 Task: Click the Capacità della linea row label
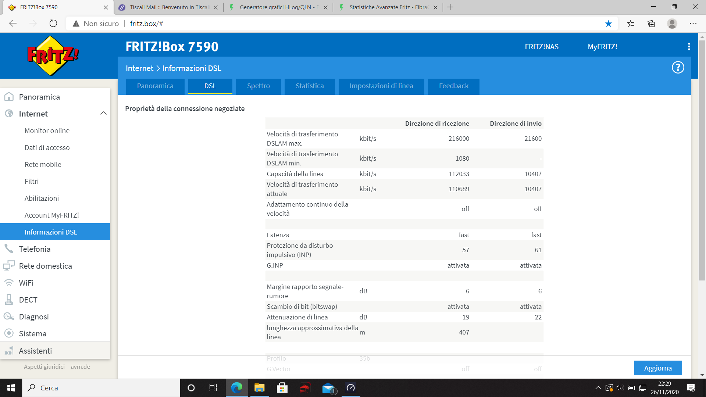point(295,174)
